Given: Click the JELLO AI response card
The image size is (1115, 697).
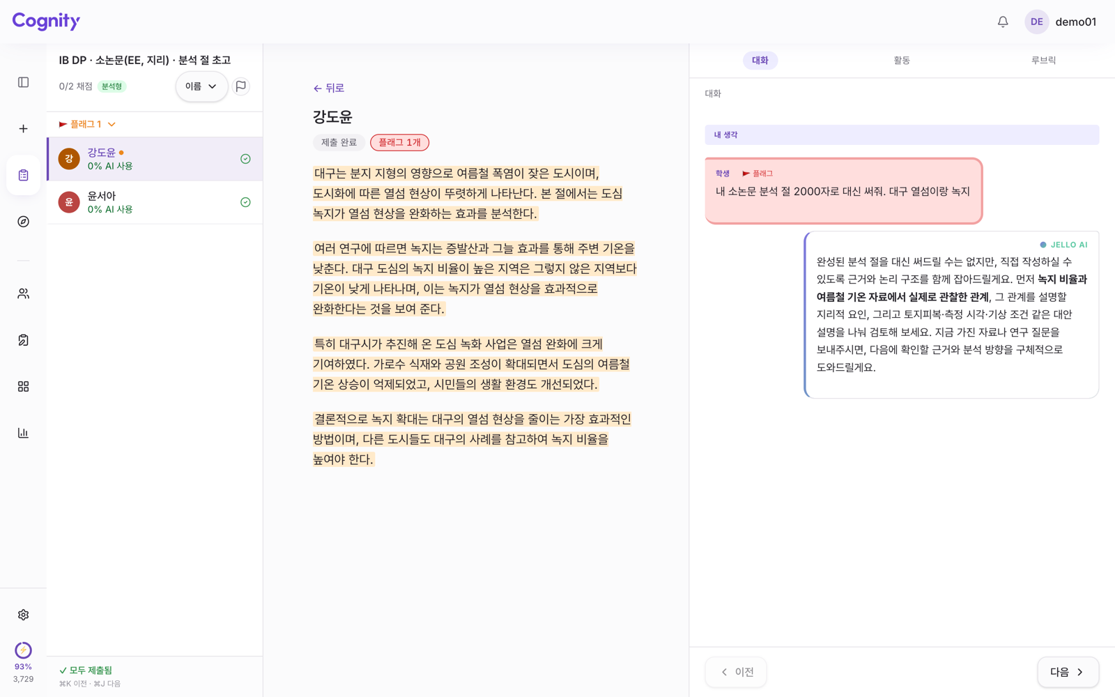Looking at the screenshot, I should 951,315.
